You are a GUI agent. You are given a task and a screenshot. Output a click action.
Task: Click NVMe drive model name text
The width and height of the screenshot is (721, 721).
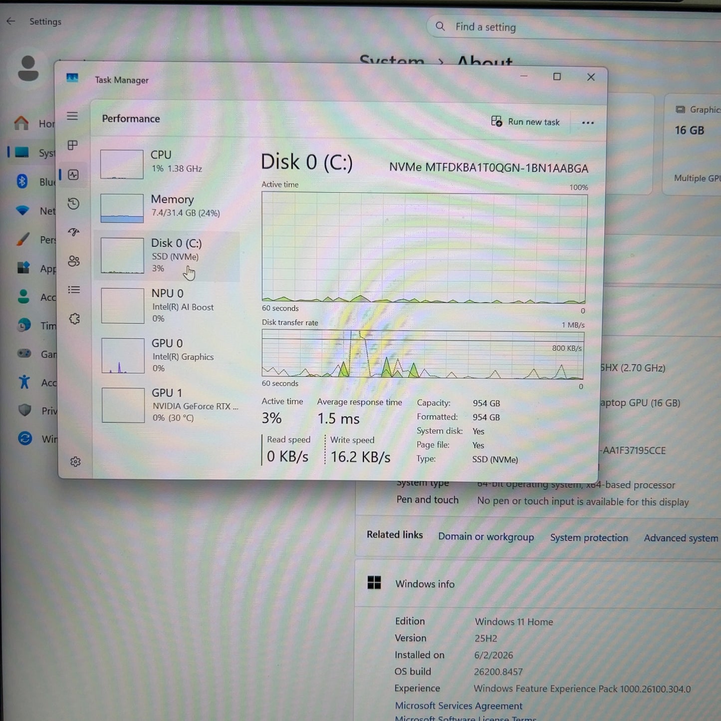pos(488,168)
